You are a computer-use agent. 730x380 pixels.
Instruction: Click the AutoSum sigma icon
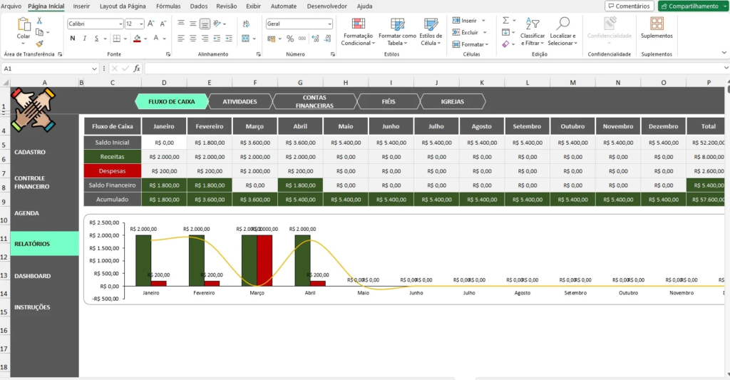(x=505, y=21)
